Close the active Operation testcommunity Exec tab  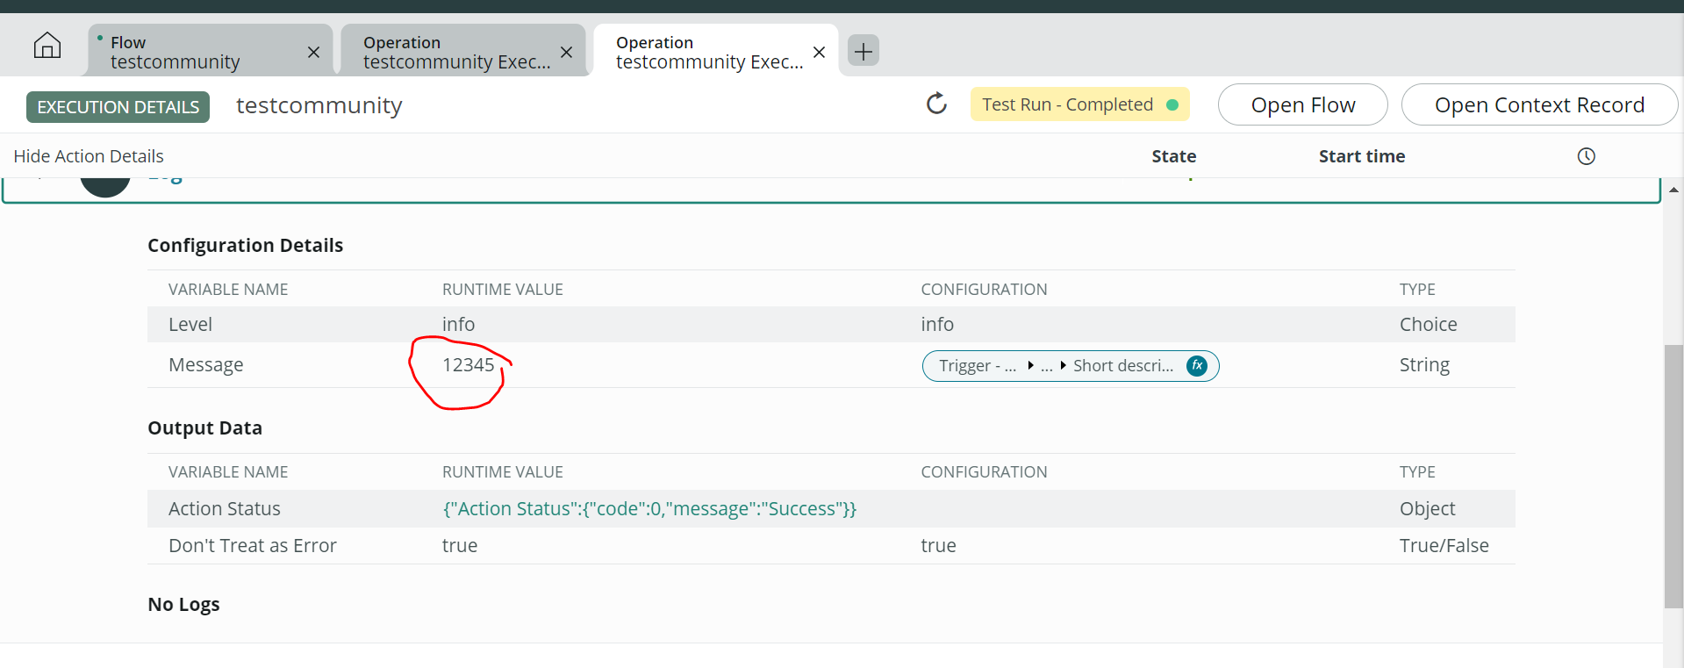[819, 53]
